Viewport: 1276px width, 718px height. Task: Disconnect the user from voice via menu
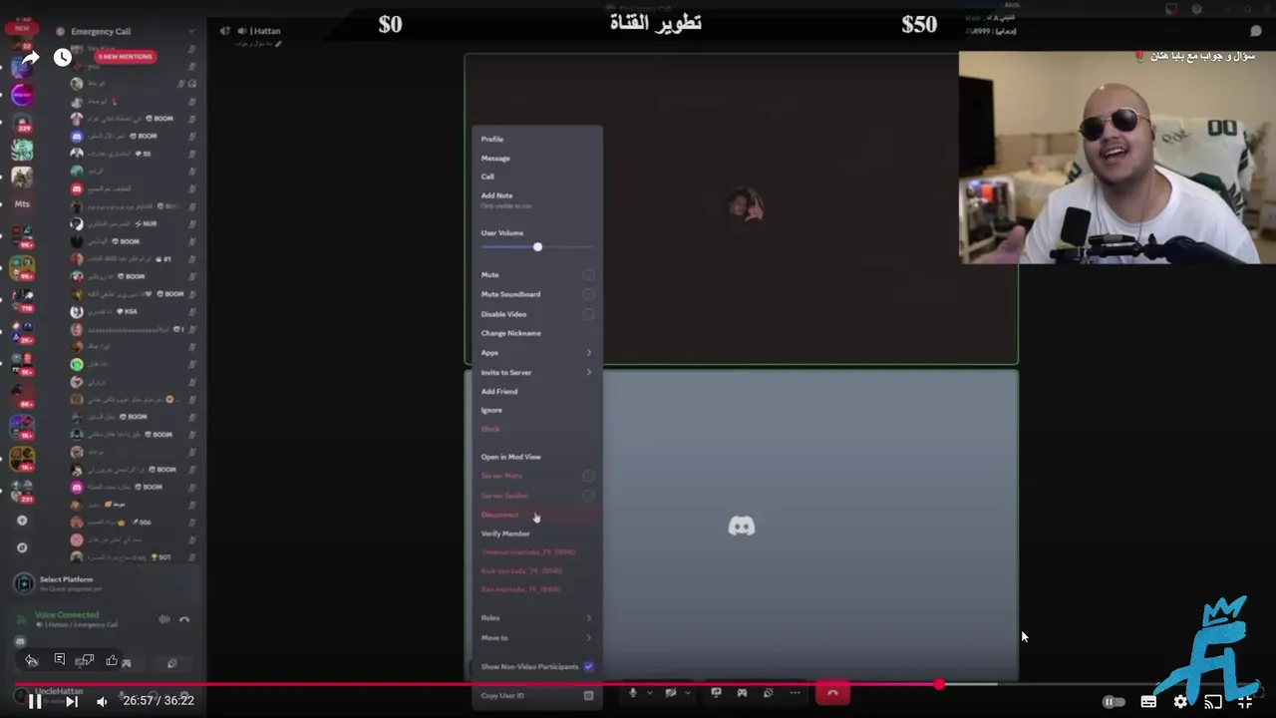pos(536,515)
